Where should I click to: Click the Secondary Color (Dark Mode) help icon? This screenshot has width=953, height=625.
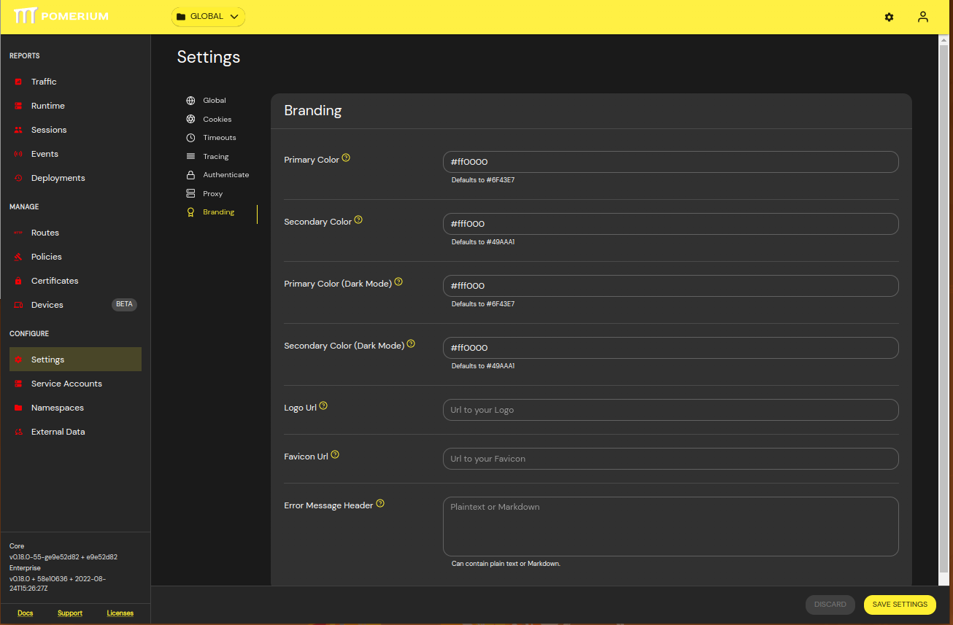point(411,343)
